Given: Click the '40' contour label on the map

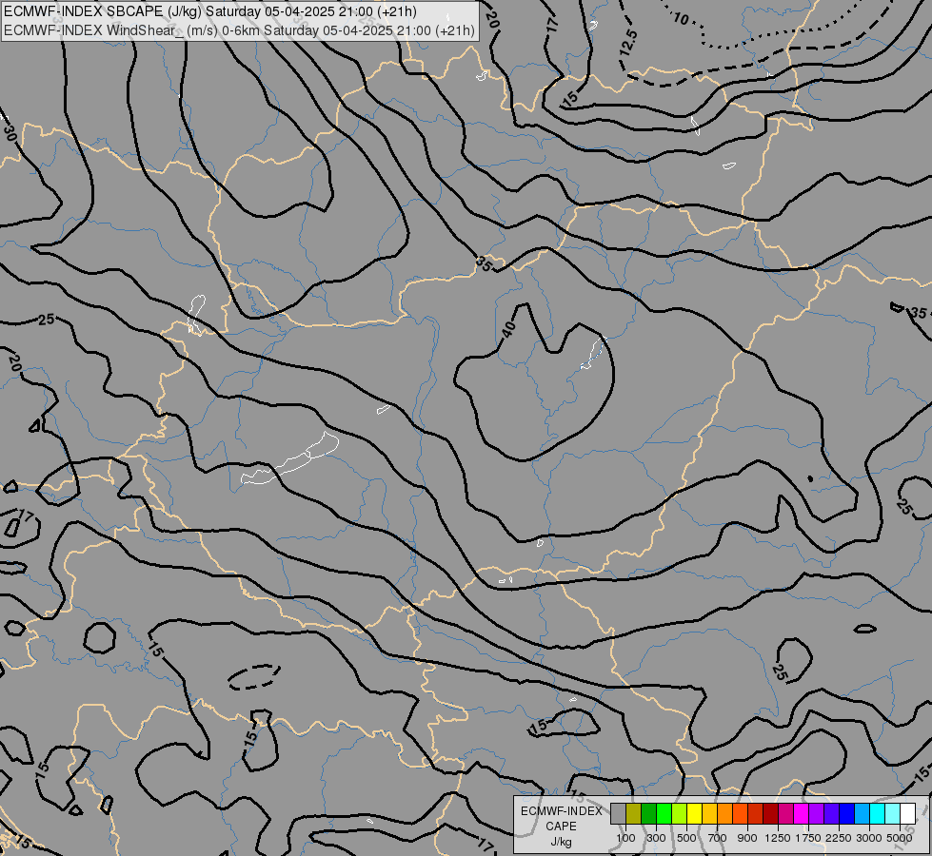Looking at the screenshot, I should [508, 330].
